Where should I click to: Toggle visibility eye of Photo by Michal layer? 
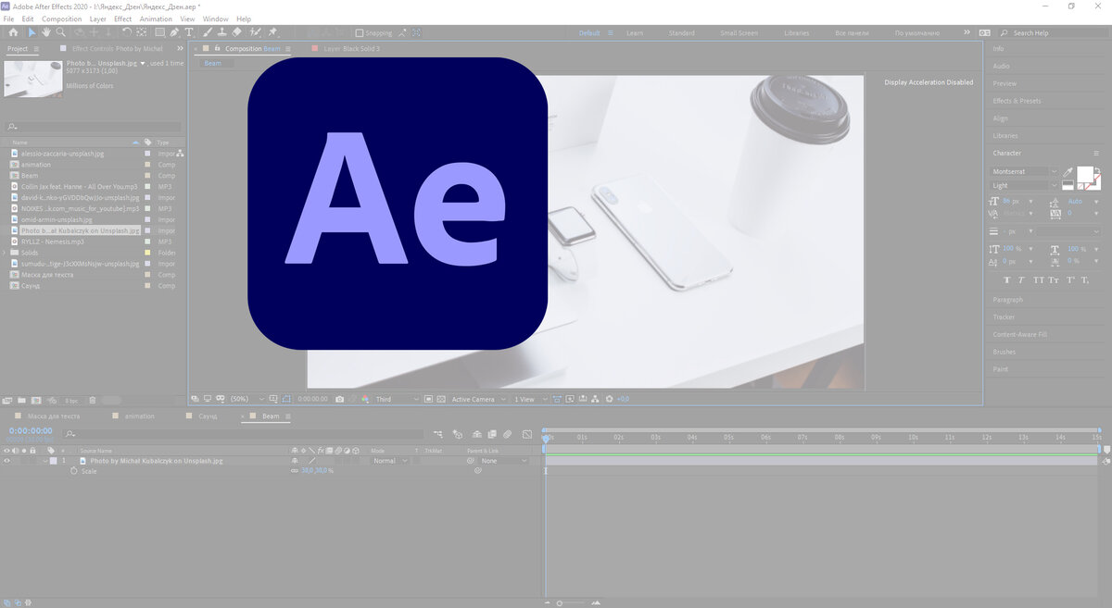[6, 460]
